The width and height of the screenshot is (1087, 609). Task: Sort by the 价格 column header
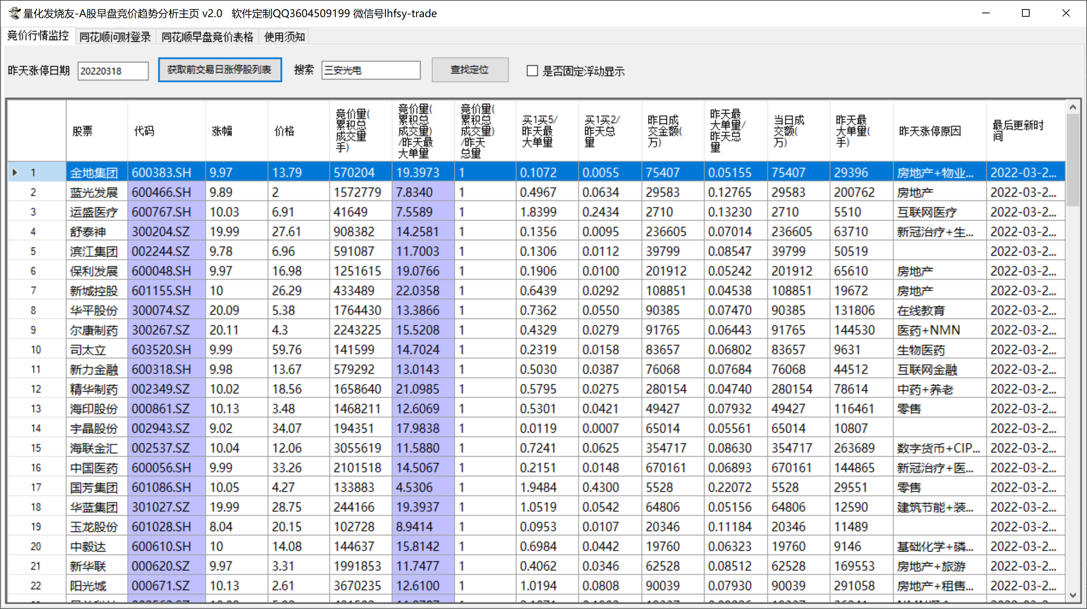(x=299, y=131)
